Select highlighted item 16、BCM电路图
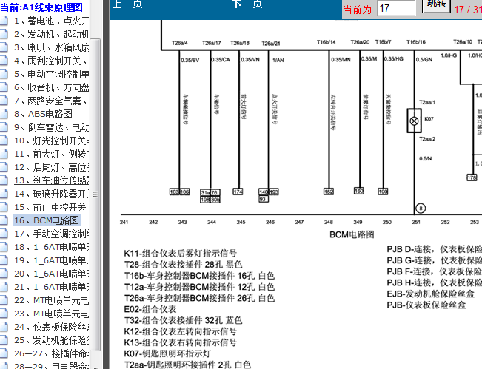Image resolution: width=482 pixels, height=369 pixels. point(47,220)
